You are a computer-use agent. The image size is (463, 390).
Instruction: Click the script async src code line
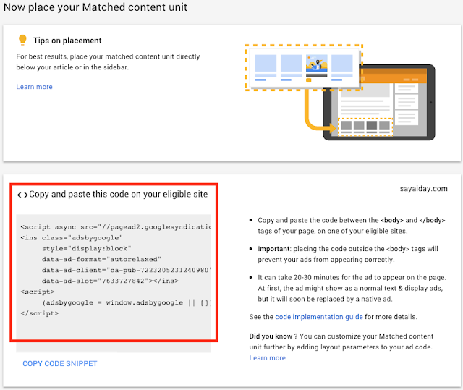coord(116,226)
